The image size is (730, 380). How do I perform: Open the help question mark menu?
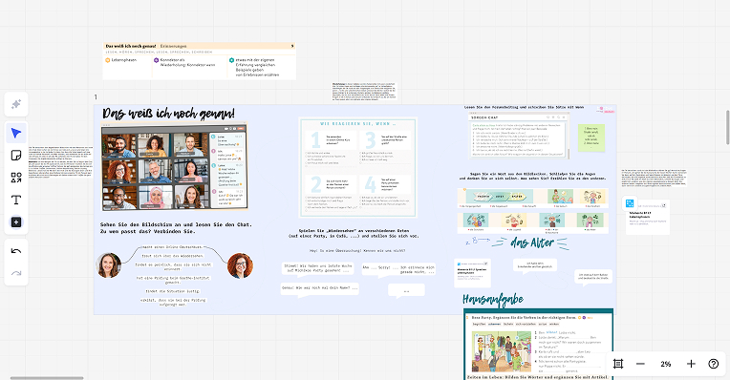(713, 364)
